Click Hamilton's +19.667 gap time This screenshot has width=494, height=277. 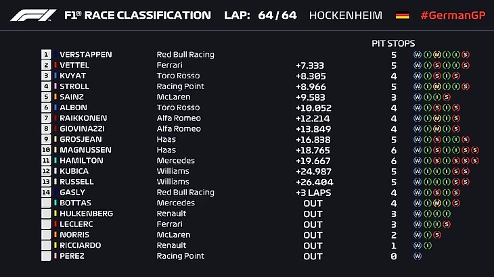tap(313, 161)
